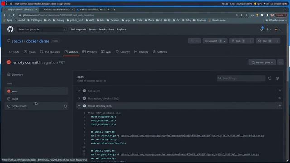Switch to the Projects tab
This screenshot has width=290, height=163.
(90, 52)
